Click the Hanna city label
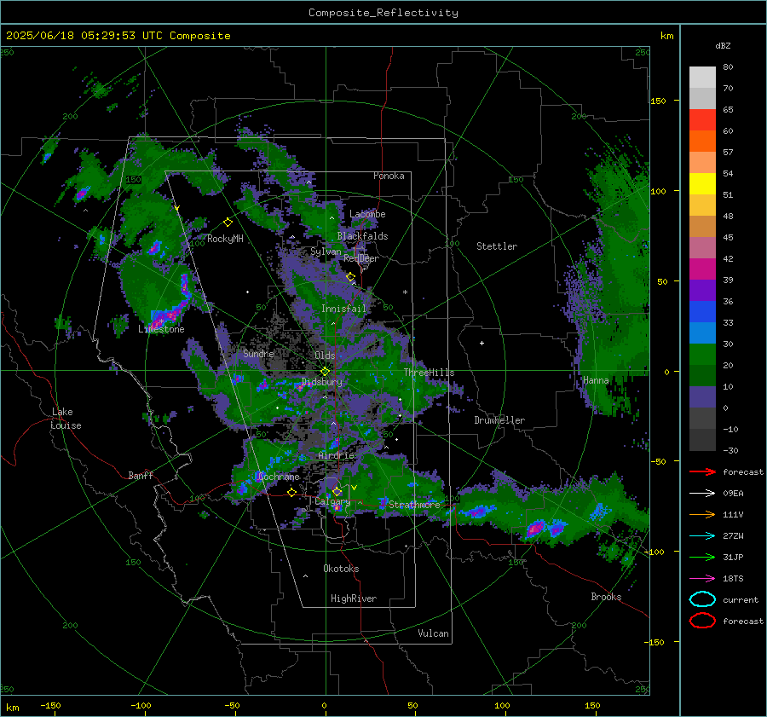This screenshot has height=717, width=767. tap(596, 380)
